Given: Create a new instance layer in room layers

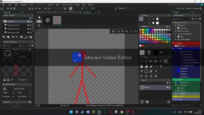Looking at the screenshot, I should (x=8, y=37).
